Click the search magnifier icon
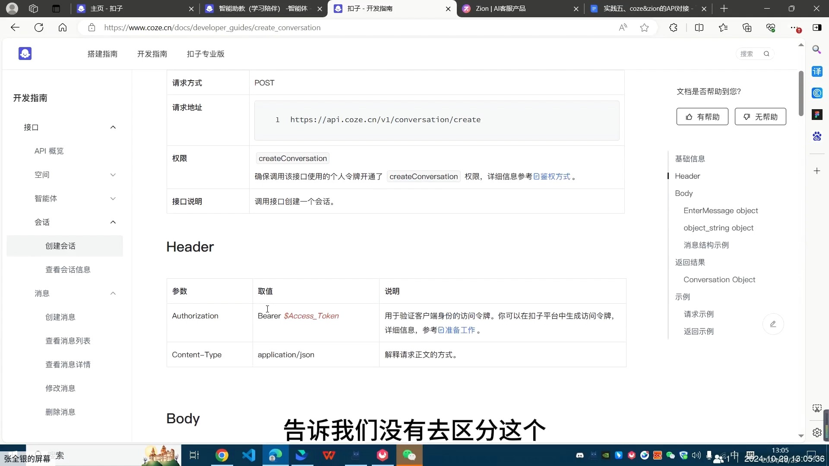829x466 pixels. tap(766, 54)
